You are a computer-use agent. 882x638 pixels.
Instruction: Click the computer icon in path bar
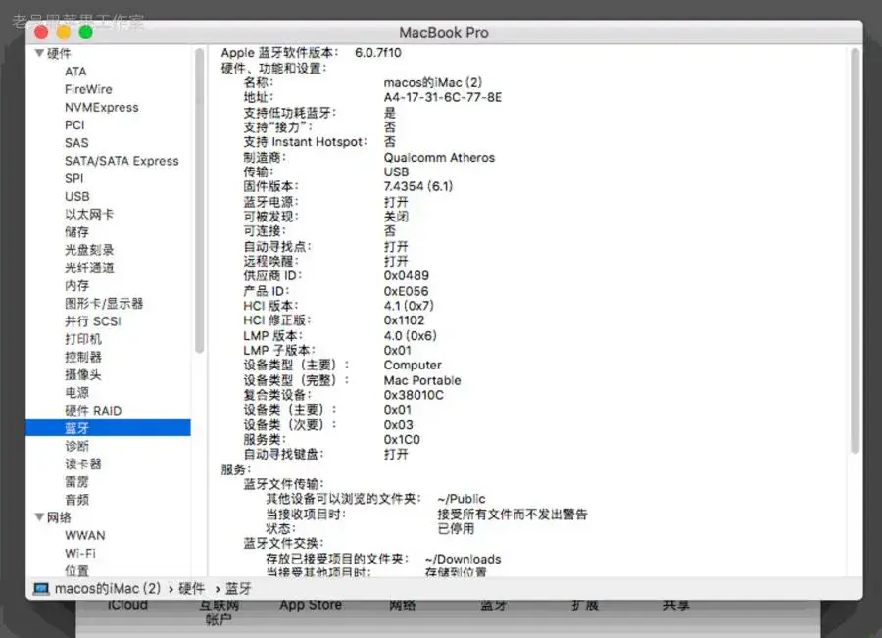(41, 589)
